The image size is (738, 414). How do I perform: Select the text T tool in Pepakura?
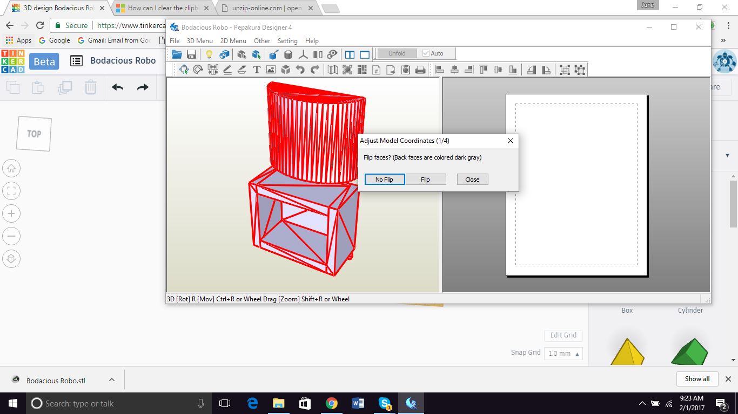tap(257, 70)
